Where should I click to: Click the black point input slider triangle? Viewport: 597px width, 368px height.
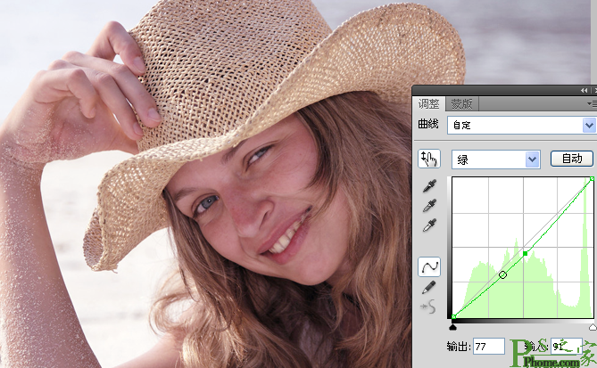pos(453,327)
